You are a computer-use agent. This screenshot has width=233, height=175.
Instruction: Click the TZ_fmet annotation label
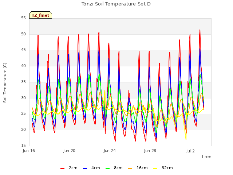click(x=40, y=15)
